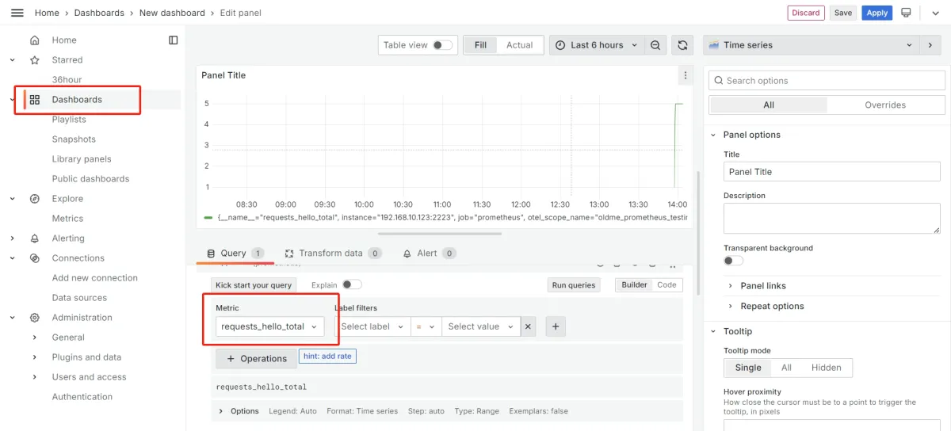
Task: Click Kick start your query
Action: (x=254, y=285)
